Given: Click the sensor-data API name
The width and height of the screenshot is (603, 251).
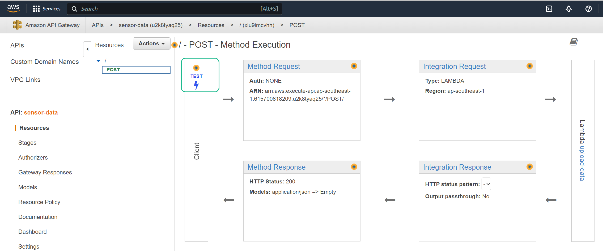Looking at the screenshot, I should point(41,112).
